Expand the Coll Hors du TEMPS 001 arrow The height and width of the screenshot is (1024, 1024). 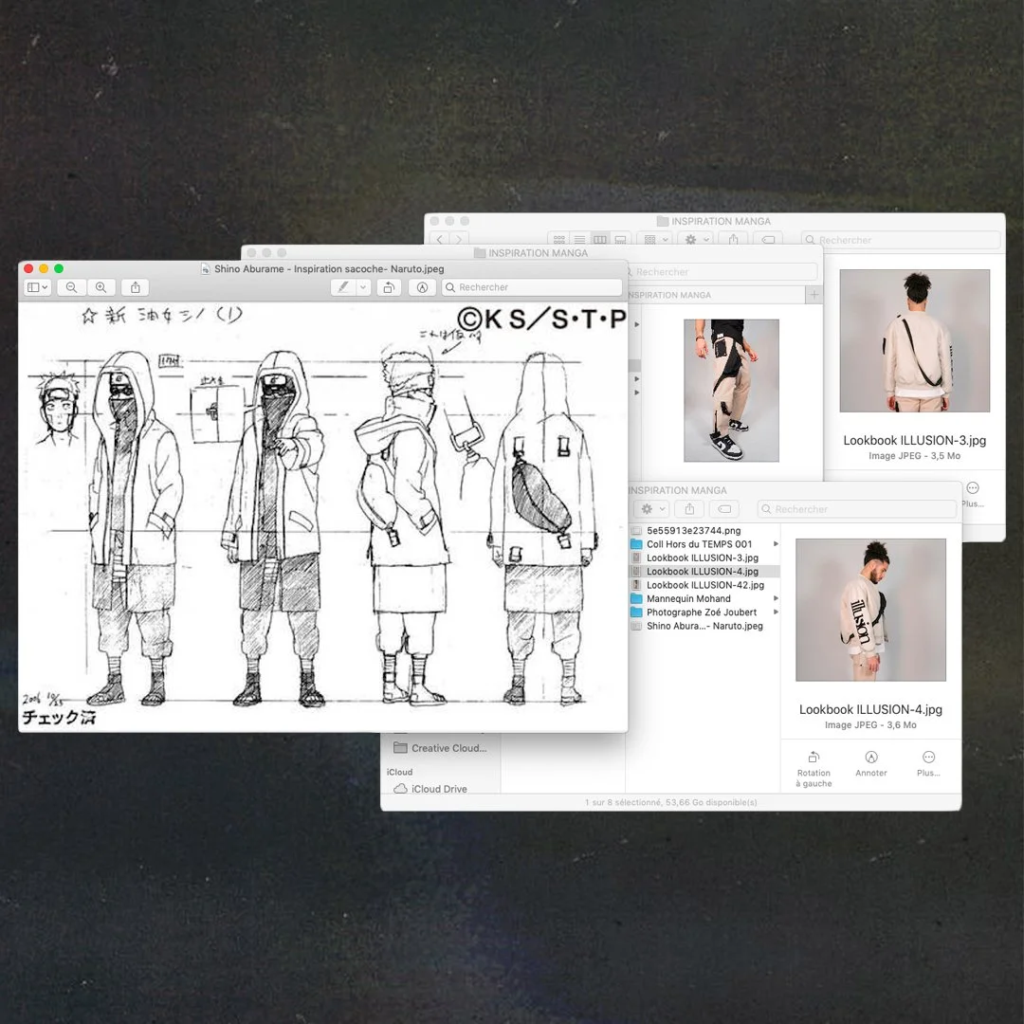[776, 544]
